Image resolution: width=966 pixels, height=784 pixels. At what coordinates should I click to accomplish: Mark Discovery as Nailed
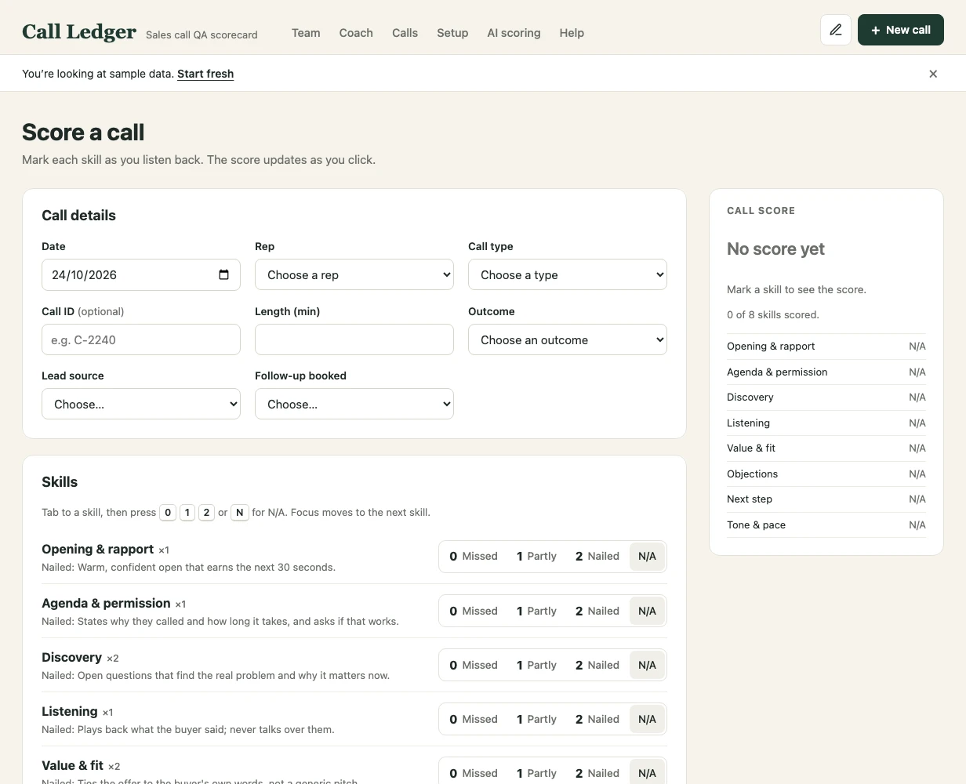pos(597,665)
